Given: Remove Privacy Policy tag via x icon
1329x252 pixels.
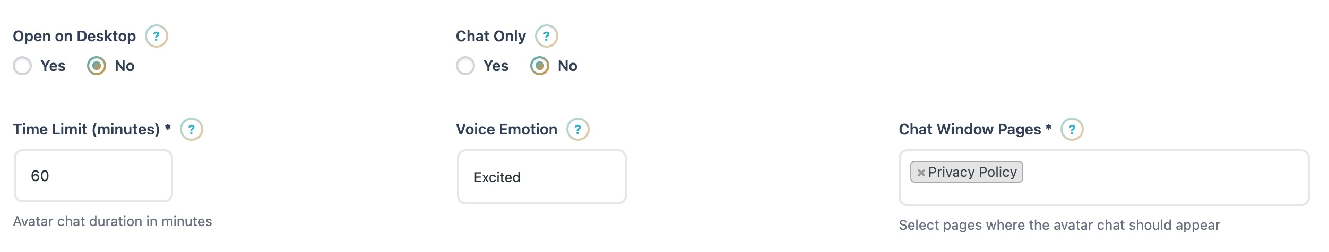Looking at the screenshot, I should point(921,173).
